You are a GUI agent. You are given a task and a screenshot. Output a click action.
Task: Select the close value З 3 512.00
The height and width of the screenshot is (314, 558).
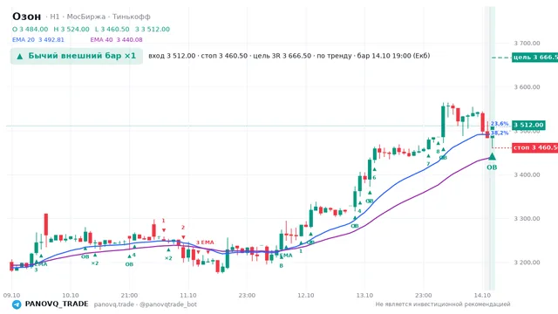click(x=153, y=29)
